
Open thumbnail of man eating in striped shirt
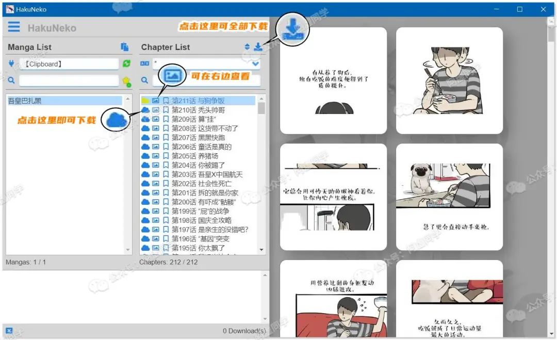[449, 80]
